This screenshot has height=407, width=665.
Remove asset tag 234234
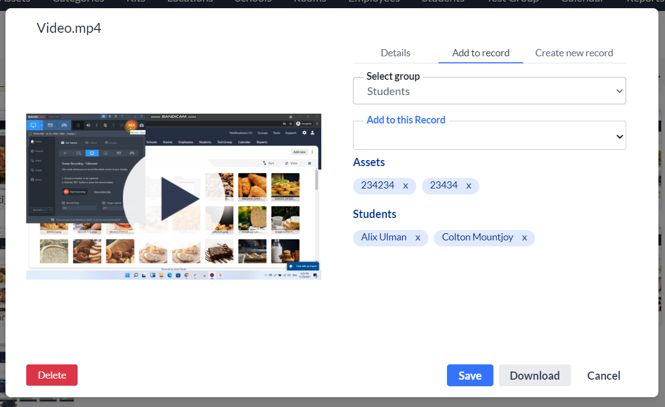405,186
